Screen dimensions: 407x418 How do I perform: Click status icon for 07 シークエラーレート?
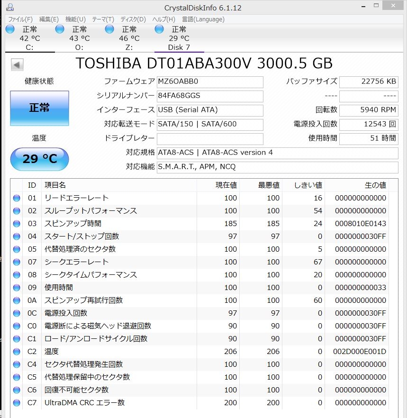(x=17, y=262)
